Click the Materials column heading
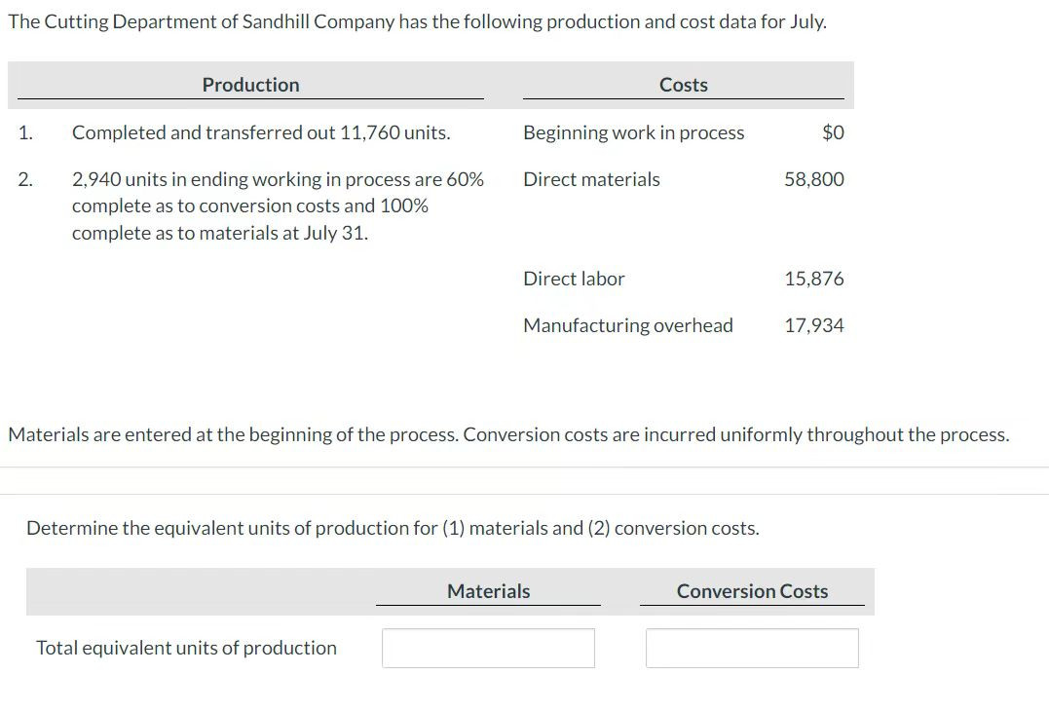 (488, 591)
